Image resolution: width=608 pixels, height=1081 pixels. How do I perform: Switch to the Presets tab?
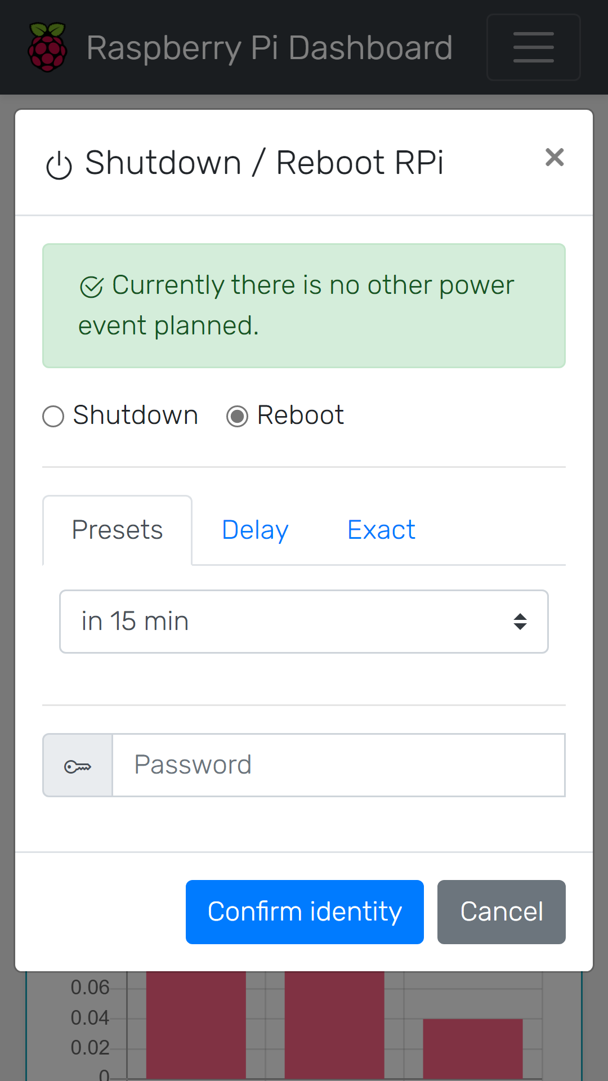coord(117,530)
